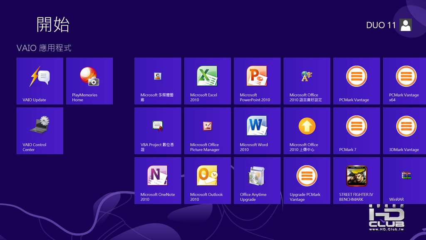The image size is (426, 240).
Task: Click the VAIO 應用程式 group title
Action: pos(44,48)
